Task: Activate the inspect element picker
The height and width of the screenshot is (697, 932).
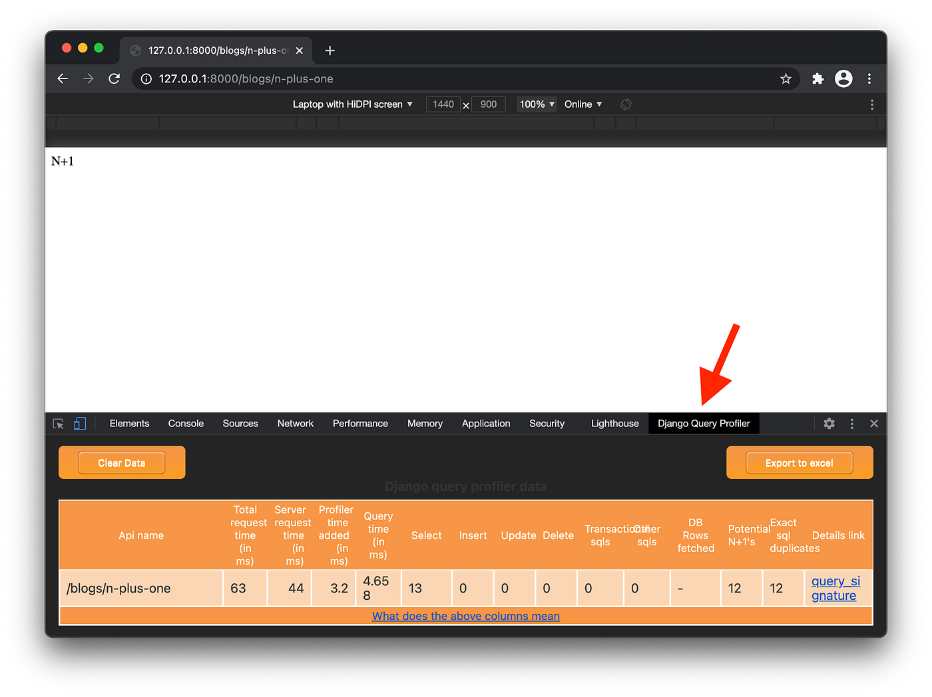Action: tap(59, 424)
